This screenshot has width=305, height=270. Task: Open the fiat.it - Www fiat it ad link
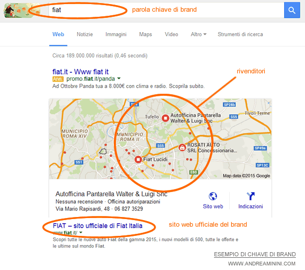[80, 72]
